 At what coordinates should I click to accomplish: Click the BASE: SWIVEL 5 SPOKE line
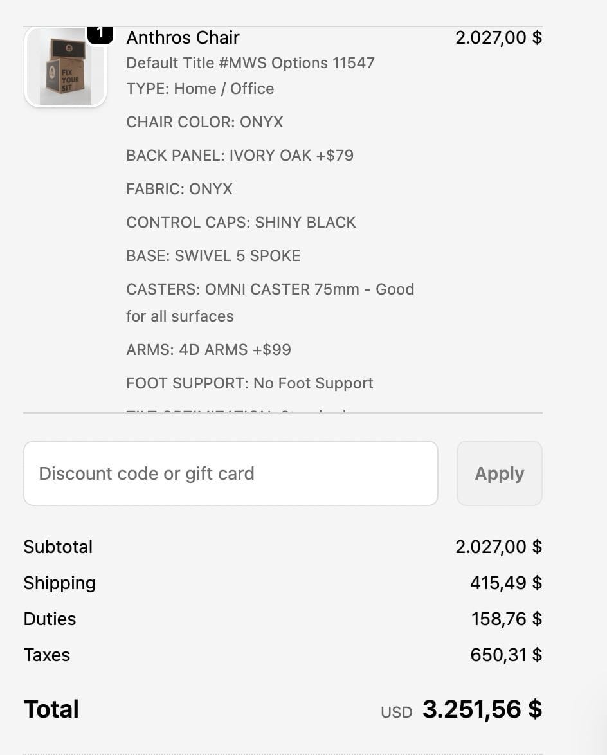213,256
